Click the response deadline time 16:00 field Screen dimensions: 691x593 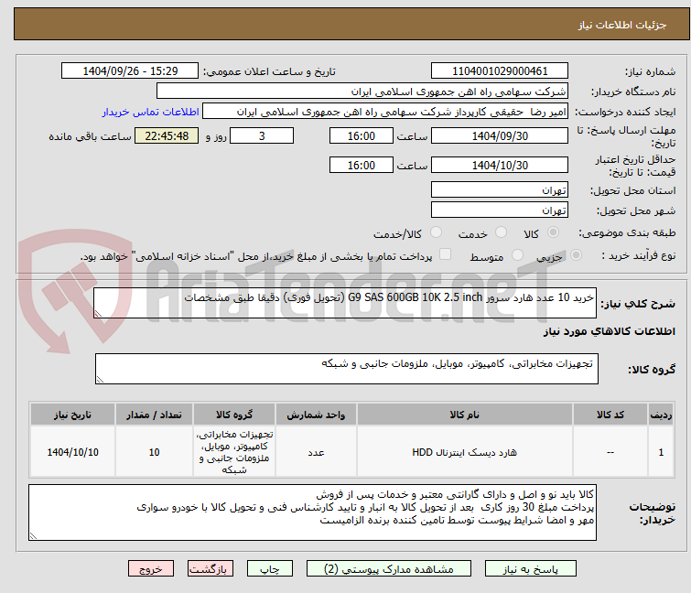click(x=361, y=135)
